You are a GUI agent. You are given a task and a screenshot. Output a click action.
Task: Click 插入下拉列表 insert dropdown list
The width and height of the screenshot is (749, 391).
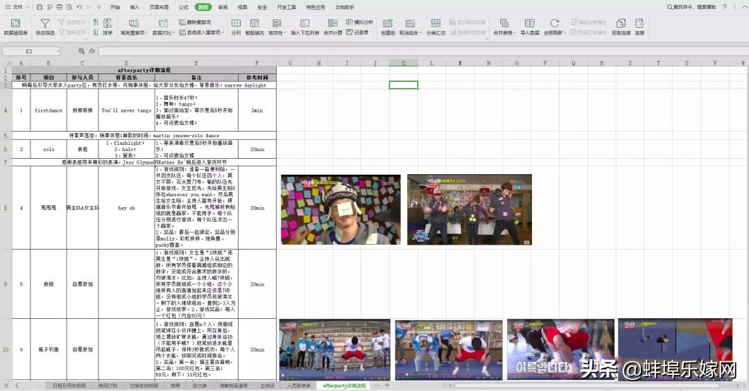coord(304,27)
